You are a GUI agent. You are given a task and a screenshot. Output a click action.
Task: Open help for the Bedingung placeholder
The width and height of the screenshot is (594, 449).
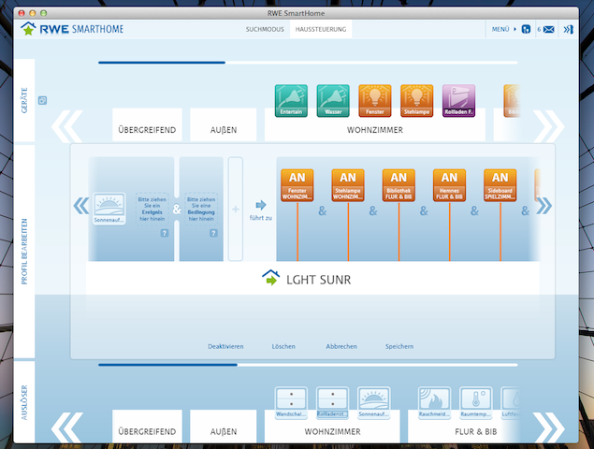213,233
